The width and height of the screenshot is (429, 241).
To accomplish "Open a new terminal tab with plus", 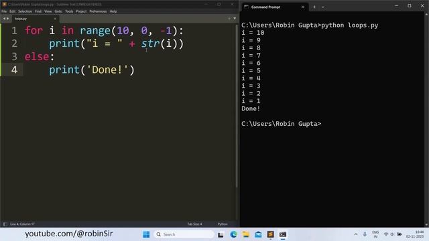I will (x=314, y=7).
